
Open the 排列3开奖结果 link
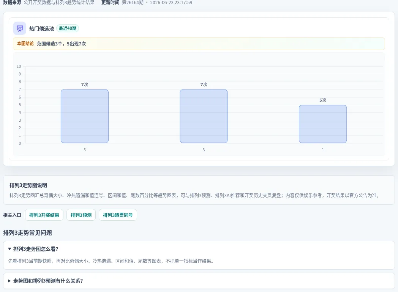point(44,215)
